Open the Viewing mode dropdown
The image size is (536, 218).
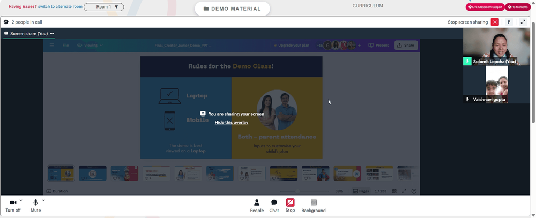pos(90,45)
